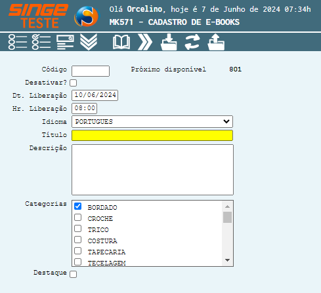
Task: Select the COSTURA category checkbox
Action: click(x=77, y=240)
